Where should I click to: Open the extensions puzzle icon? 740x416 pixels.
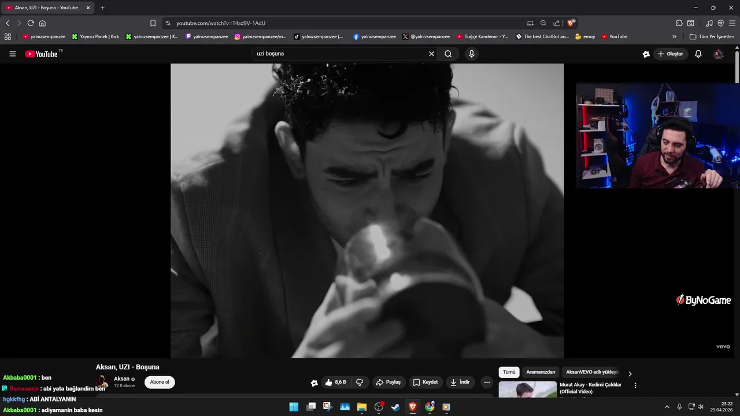click(x=679, y=23)
